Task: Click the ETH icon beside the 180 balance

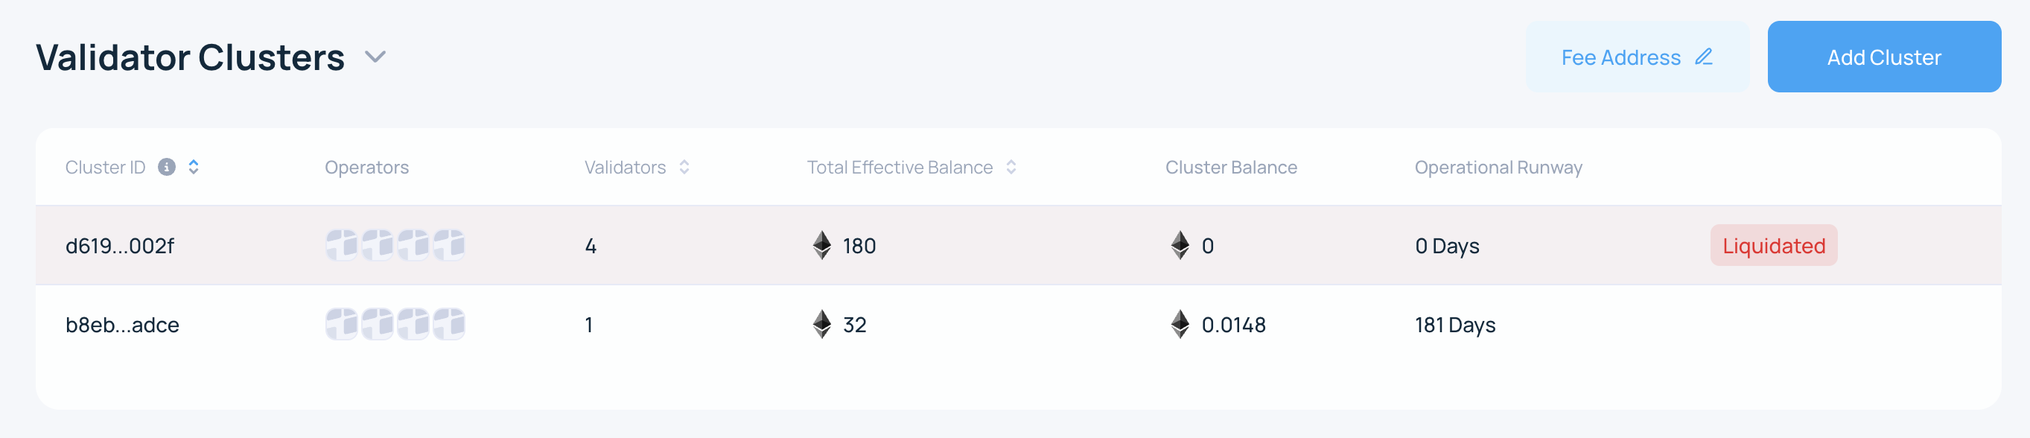Action: point(821,246)
